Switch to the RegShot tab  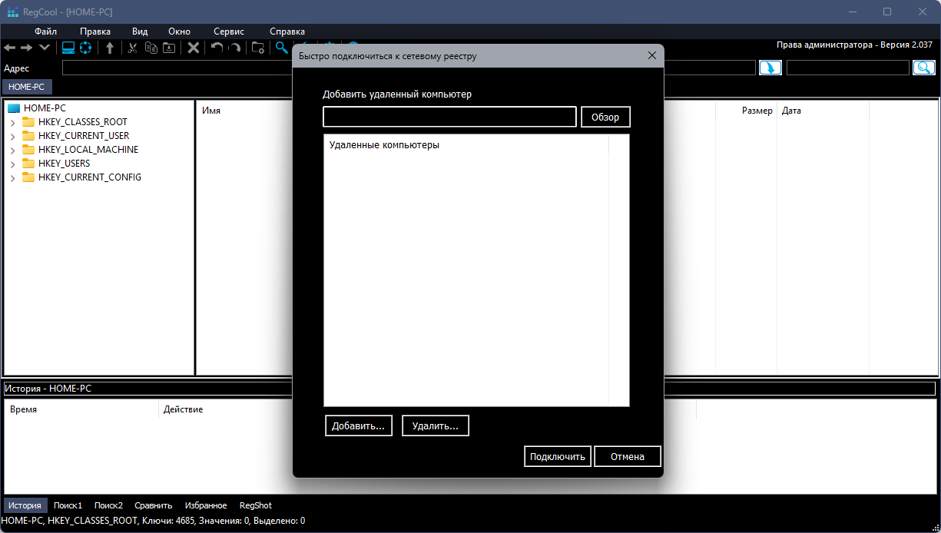(x=255, y=505)
